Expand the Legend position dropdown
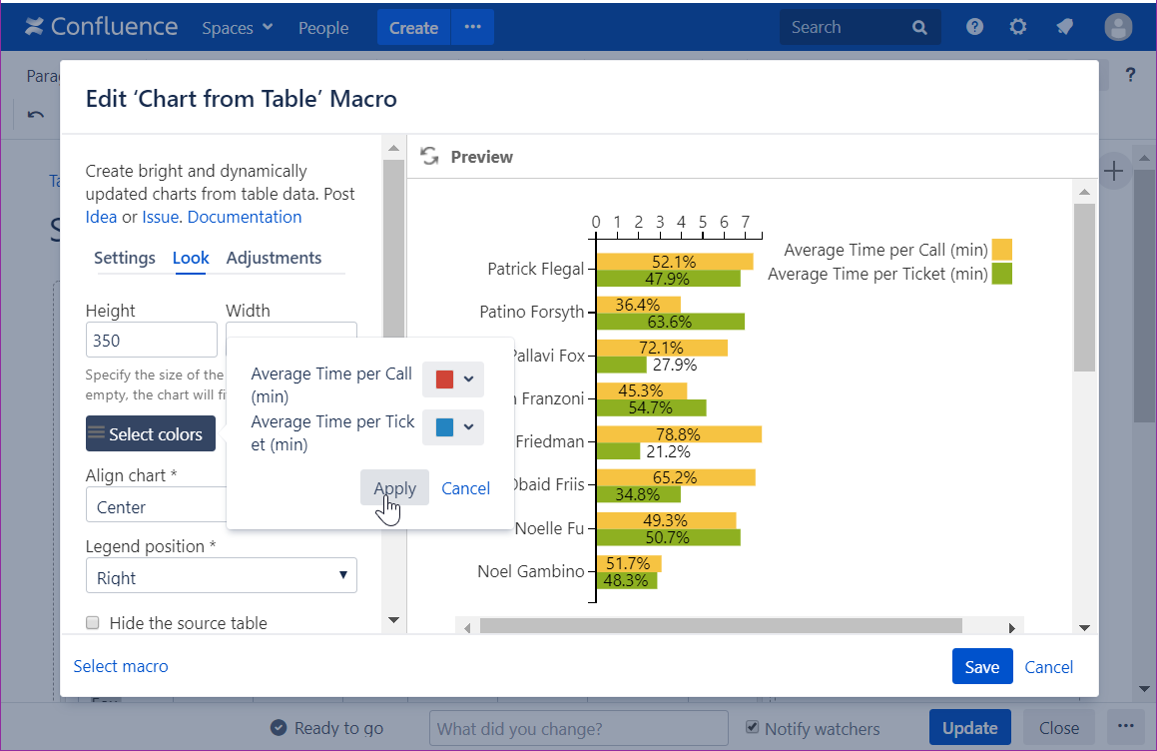The width and height of the screenshot is (1157, 751). pos(221,576)
